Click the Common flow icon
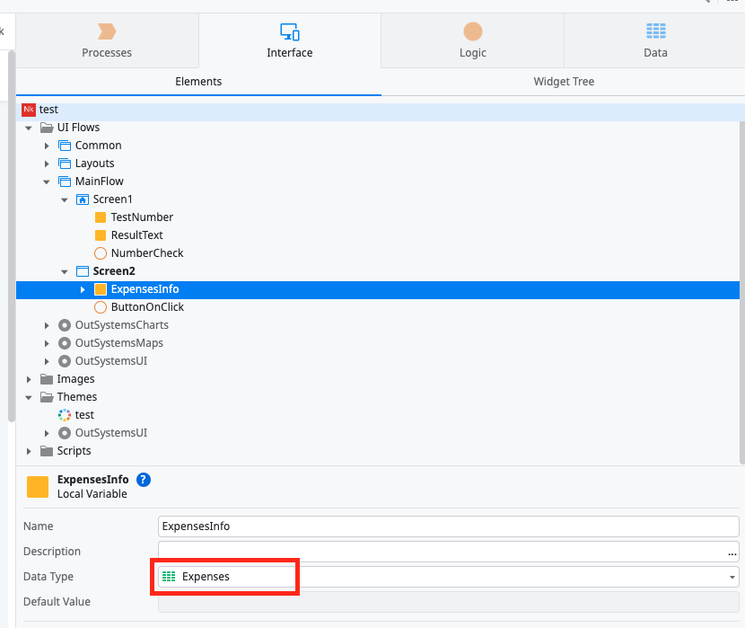Screen dimensions: 745x628 (65, 146)
